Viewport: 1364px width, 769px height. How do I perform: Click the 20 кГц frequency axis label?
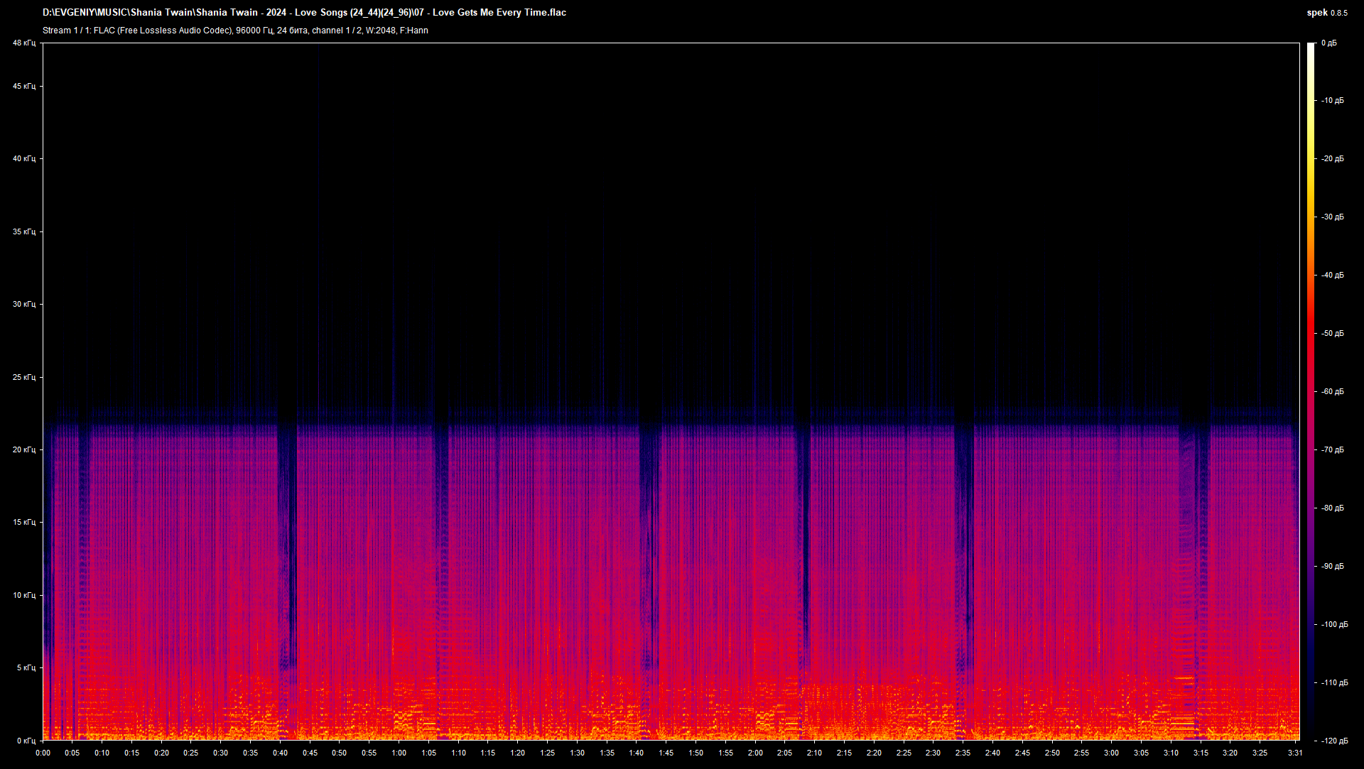[23, 449]
